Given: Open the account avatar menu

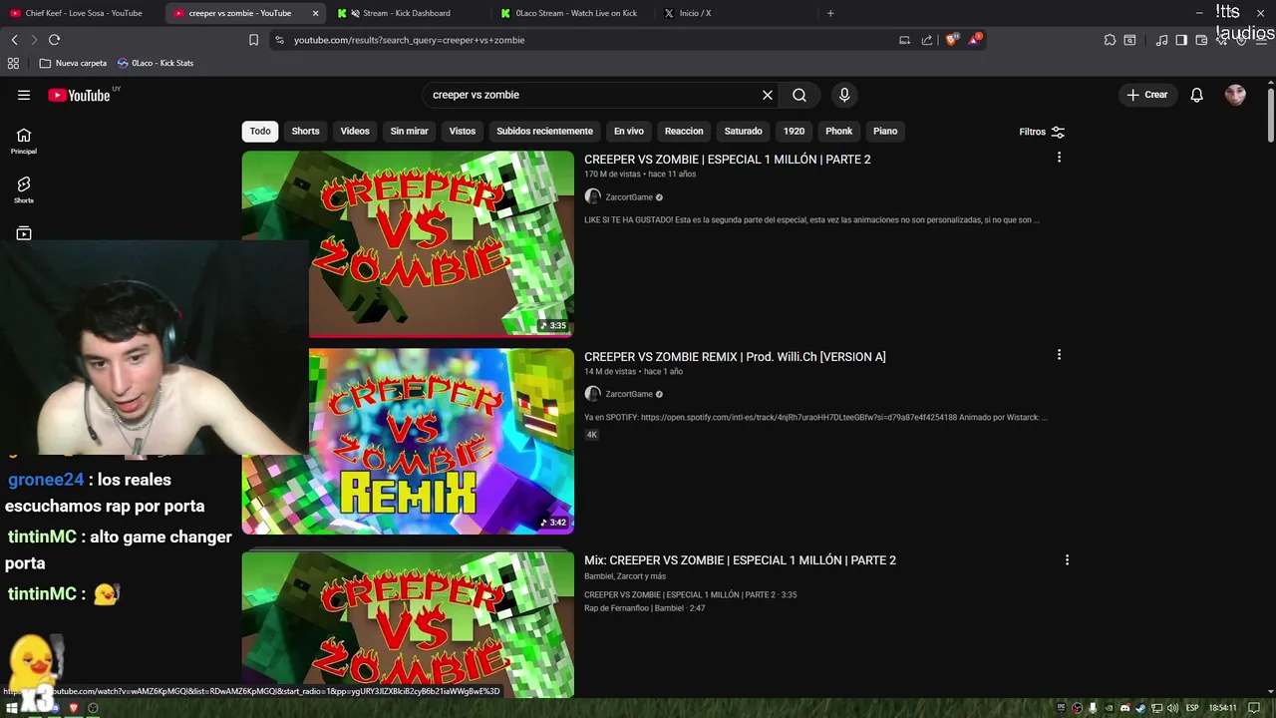Looking at the screenshot, I should (1235, 95).
